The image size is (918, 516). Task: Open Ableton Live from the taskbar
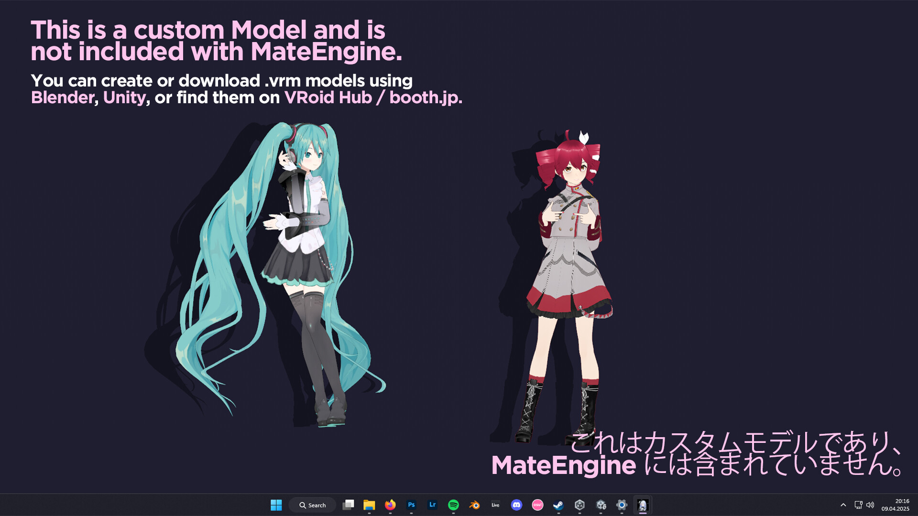click(x=495, y=505)
